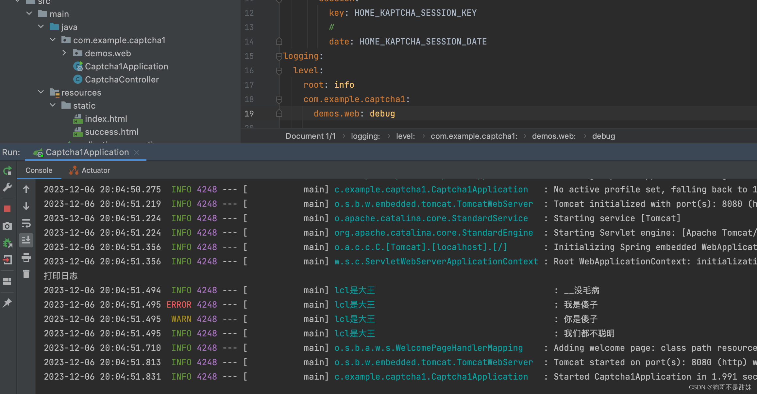The image size is (757, 394).
Task: Select the demos.web package row
Action: click(108, 53)
